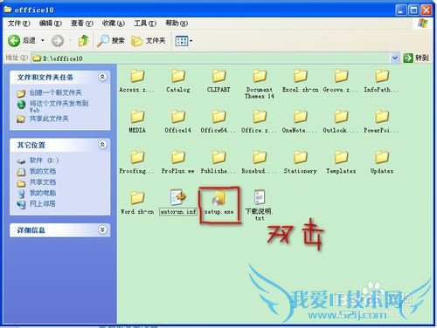Open the Groove folder
The width and height of the screenshot is (437, 328).
[x=341, y=81]
